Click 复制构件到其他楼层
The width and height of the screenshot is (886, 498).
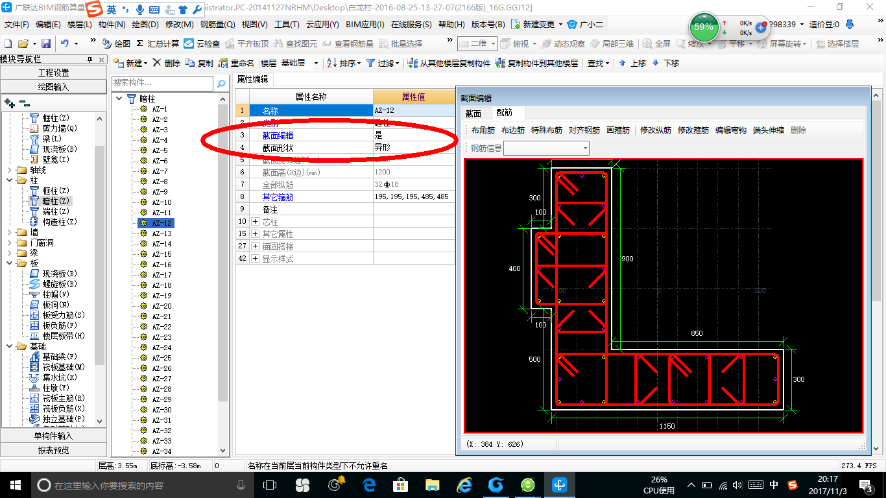coord(536,63)
